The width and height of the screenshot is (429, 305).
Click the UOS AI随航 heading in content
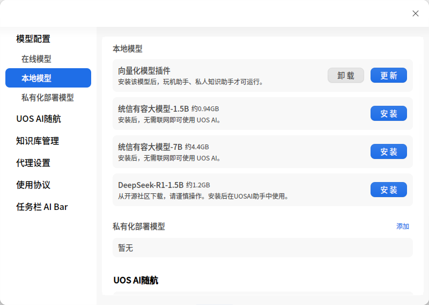coord(136,280)
